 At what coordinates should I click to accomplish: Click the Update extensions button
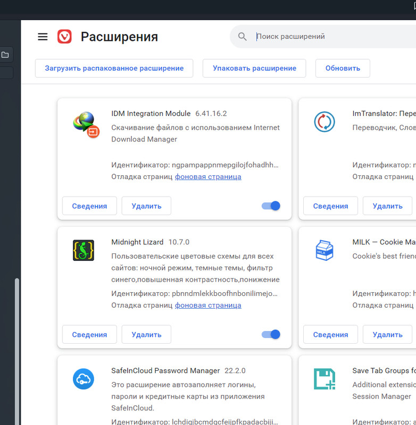pyautogui.click(x=343, y=69)
